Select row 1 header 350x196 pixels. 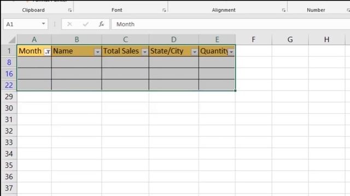[9, 51]
